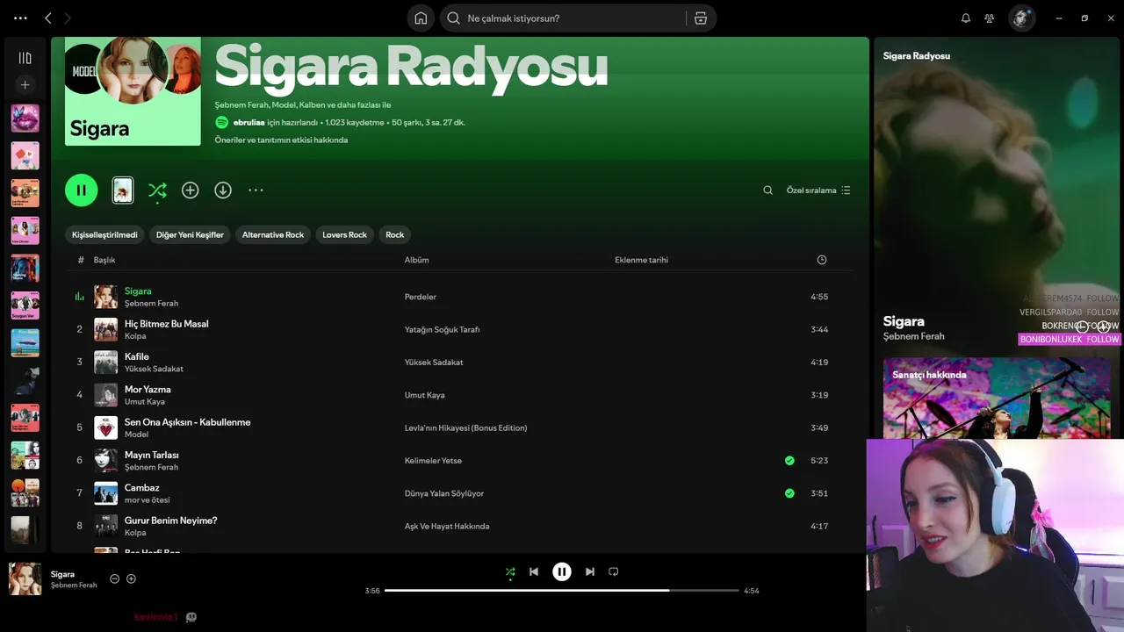Open 'Kelimeler Yetse' album link
The image size is (1124, 632).
433,460
